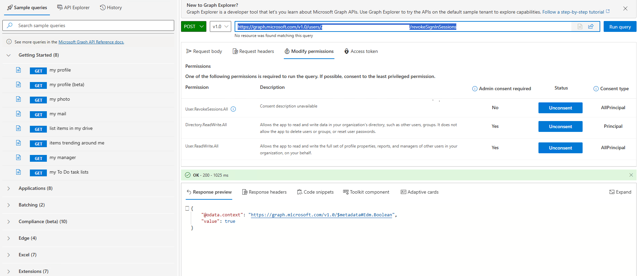This screenshot has height=276, width=641.
Task: Select the Response preview tab
Action: coord(209,192)
